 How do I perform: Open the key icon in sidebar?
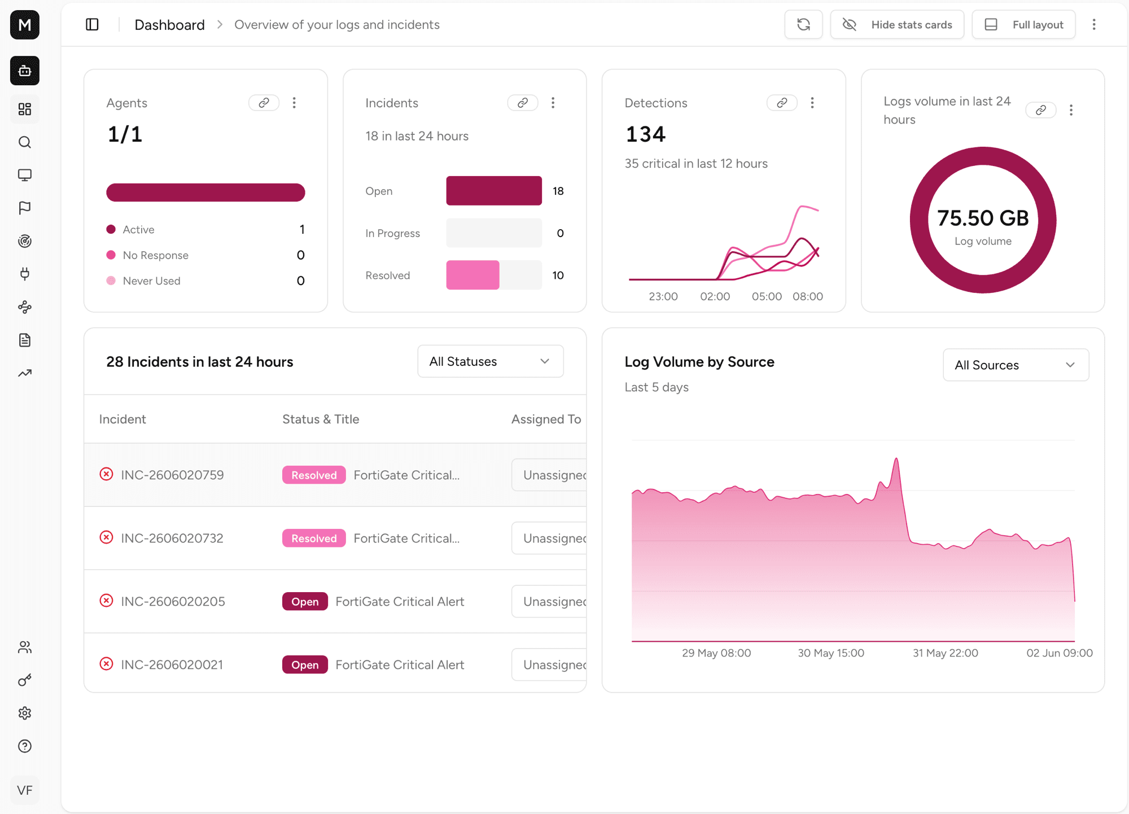25,680
